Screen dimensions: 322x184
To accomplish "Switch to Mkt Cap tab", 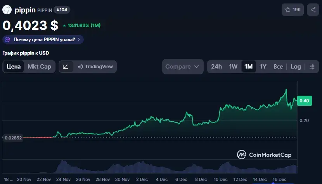I will [40, 67].
